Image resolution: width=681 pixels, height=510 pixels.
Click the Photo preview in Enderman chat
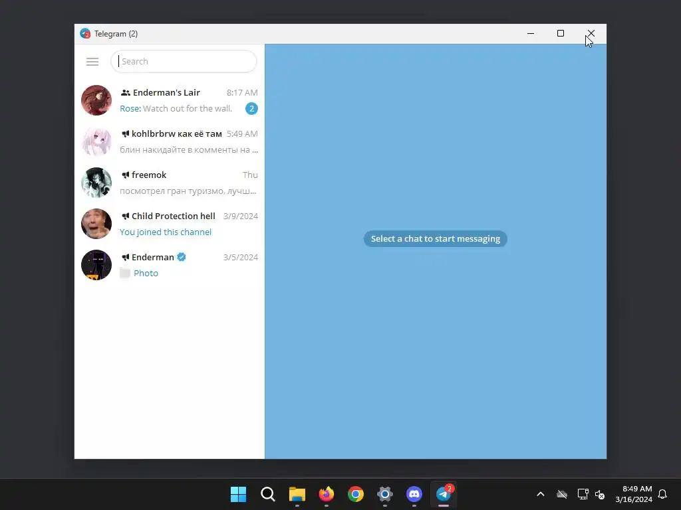[146, 273]
